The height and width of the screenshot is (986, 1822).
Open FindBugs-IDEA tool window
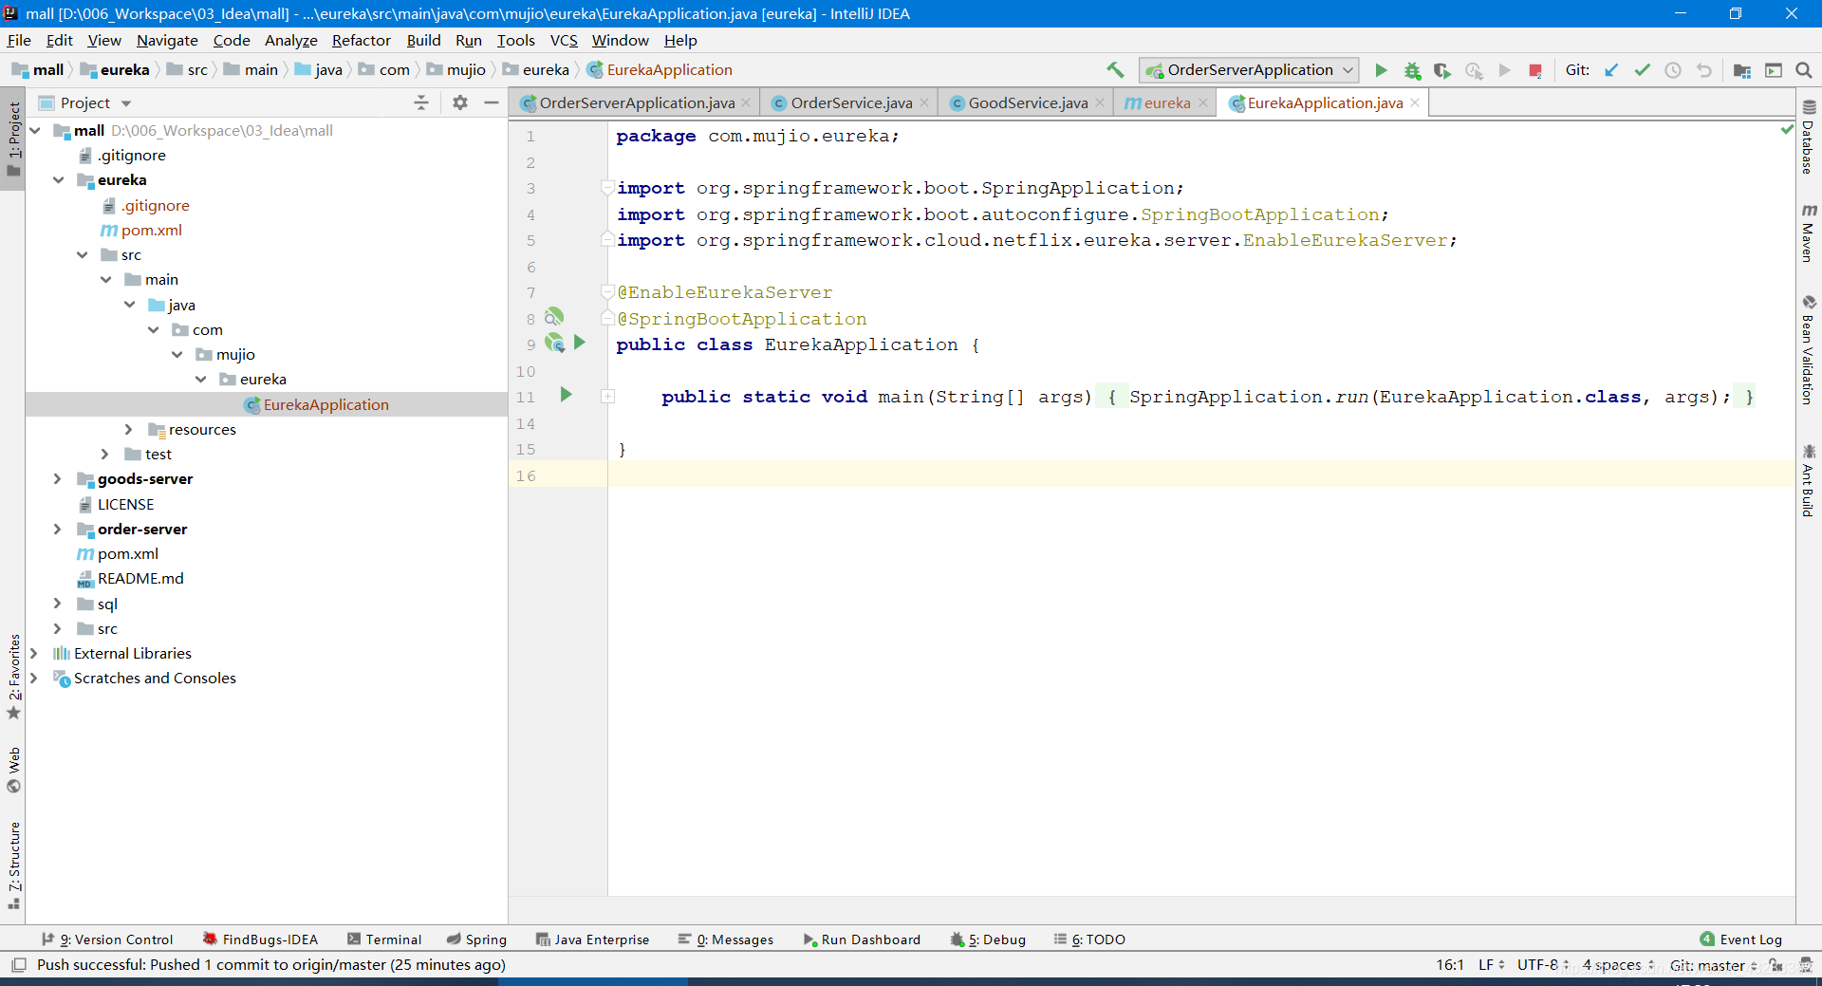pos(260,939)
